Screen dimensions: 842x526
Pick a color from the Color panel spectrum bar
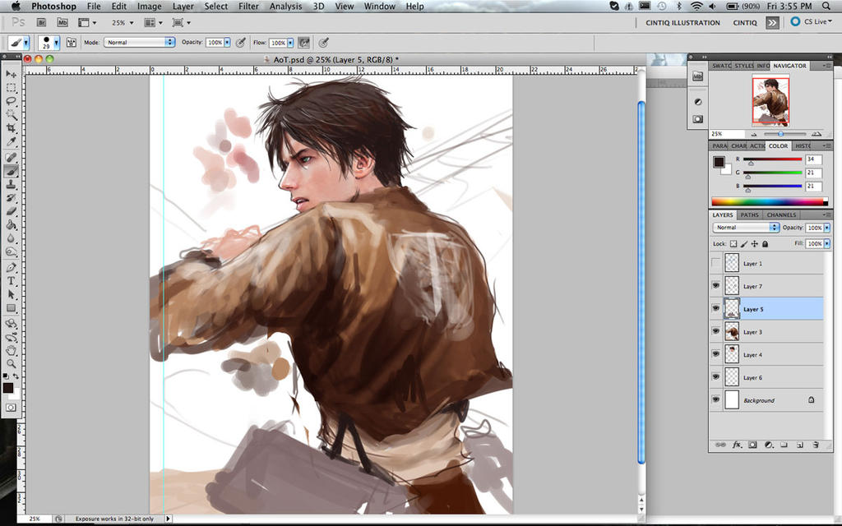770,202
